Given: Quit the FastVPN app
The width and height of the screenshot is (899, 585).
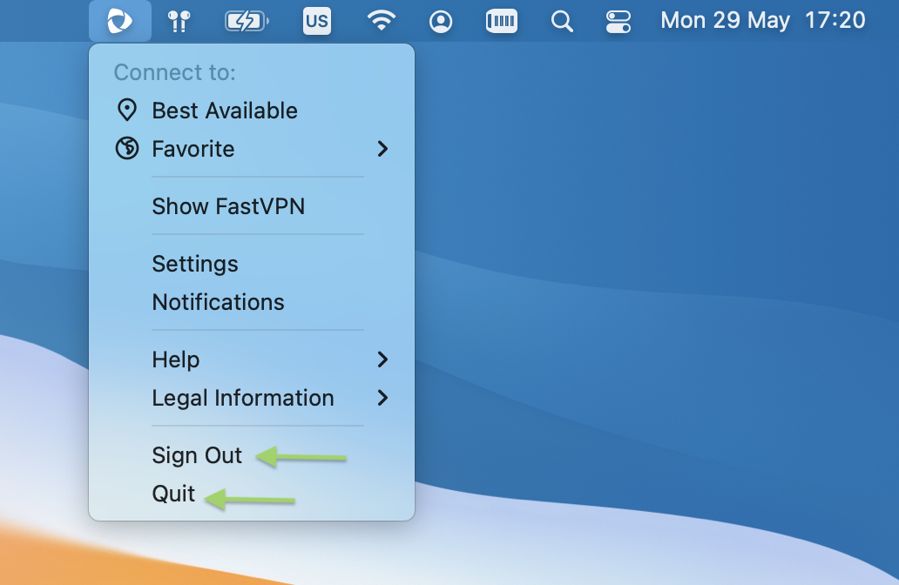Looking at the screenshot, I should (x=173, y=494).
